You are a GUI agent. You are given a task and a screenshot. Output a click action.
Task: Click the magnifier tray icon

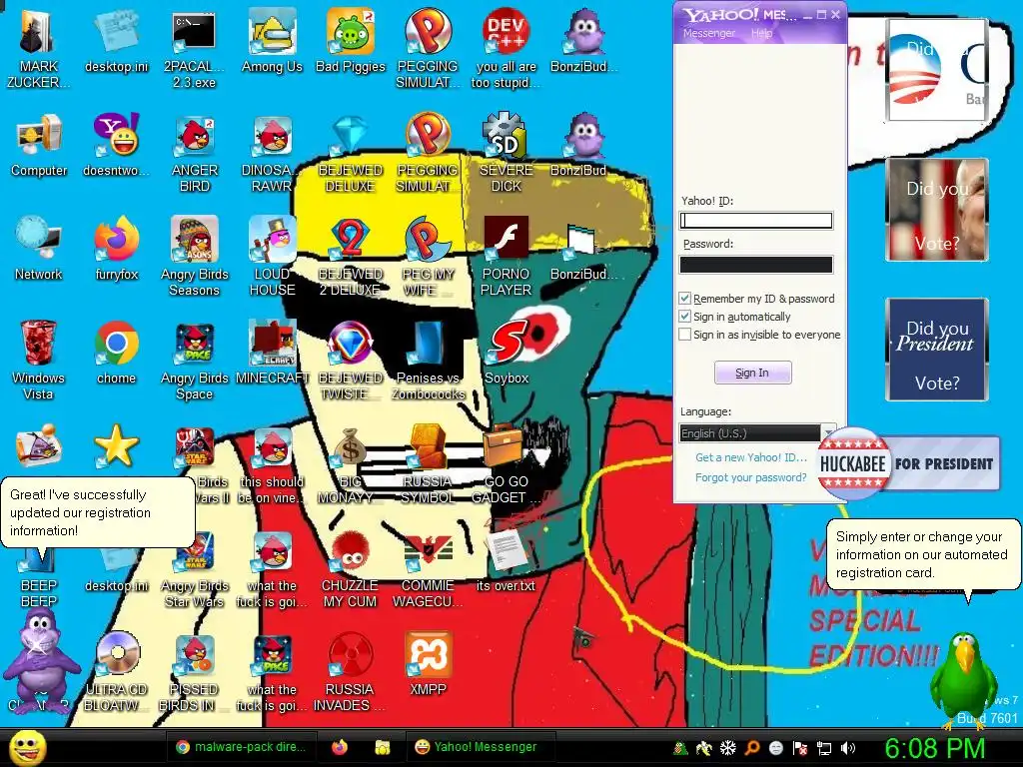coord(752,748)
